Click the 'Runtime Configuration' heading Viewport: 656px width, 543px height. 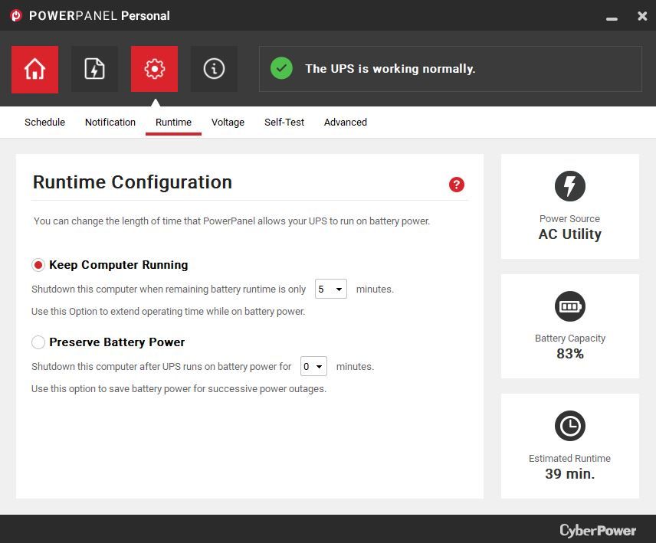tap(133, 182)
